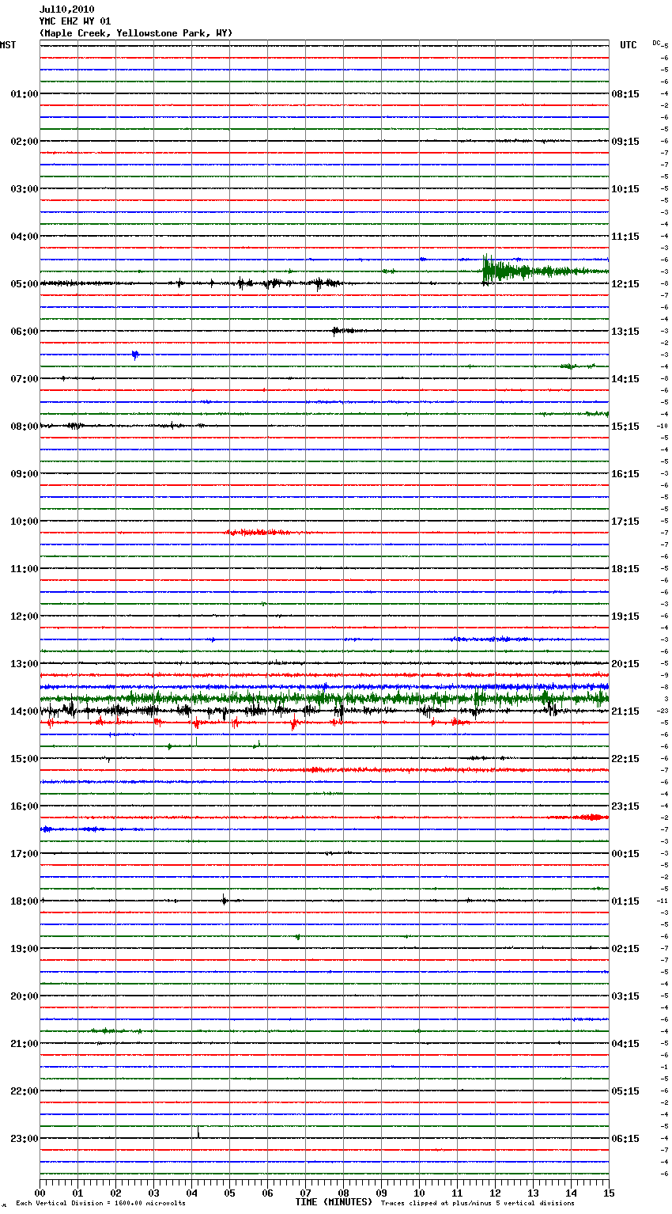Viewport: 672px width, 1214px height.
Task: Click the 08:15 UTC row label
Action: coord(625,94)
